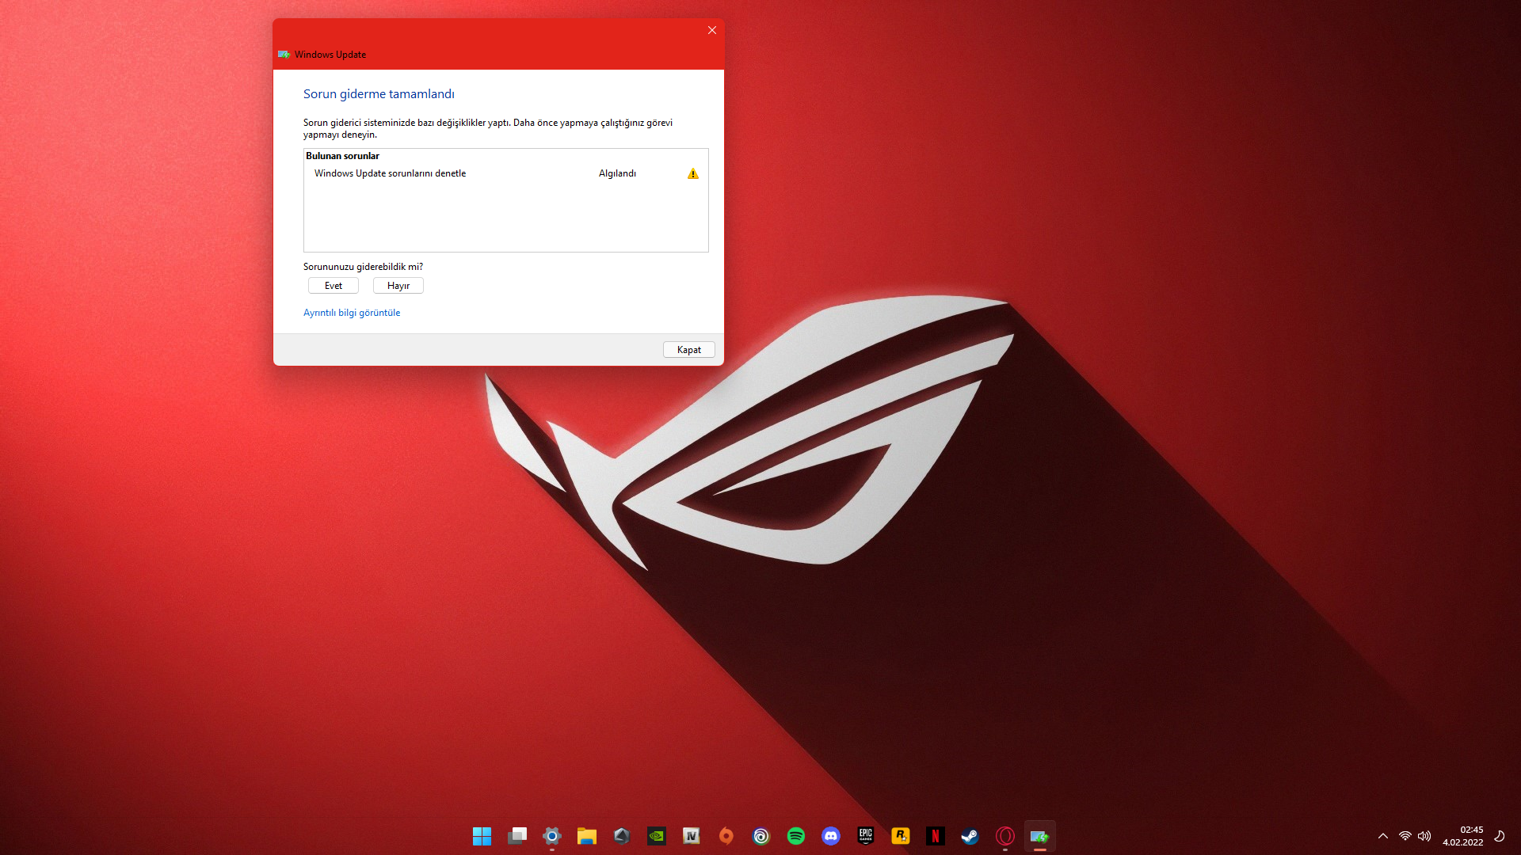The width and height of the screenshot is (1521, 855).
Task: Close the Windows Update troubleshooter window
Action: coord(711,30)
